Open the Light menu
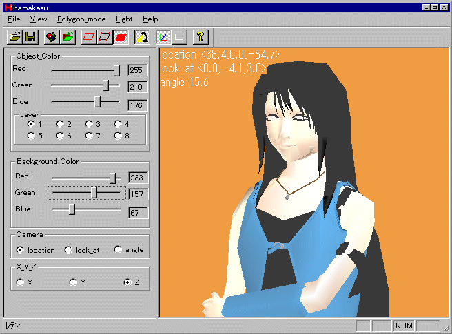The height and width of the screenshot is (334, 452). (124, 19)
